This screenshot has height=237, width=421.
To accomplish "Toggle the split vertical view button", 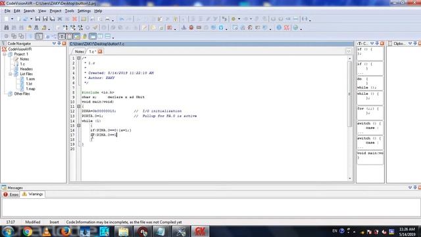I will click(100, 36).
